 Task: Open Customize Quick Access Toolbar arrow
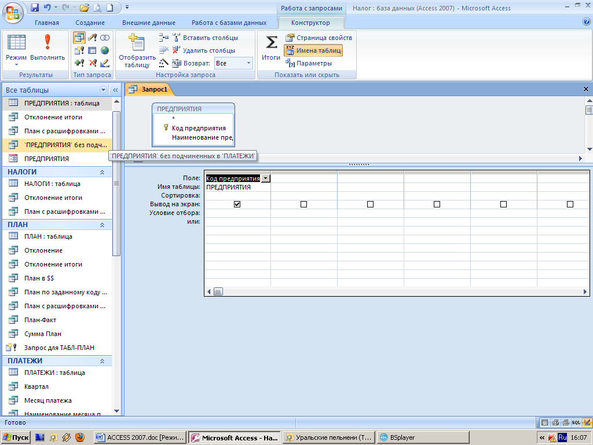127,7
